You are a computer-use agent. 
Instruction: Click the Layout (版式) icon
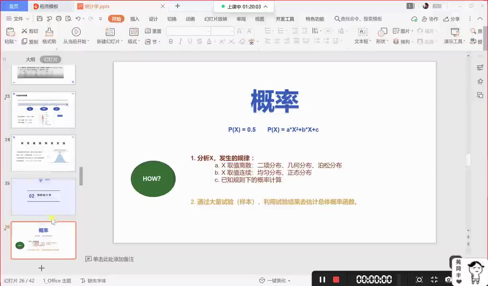(134, 32)
